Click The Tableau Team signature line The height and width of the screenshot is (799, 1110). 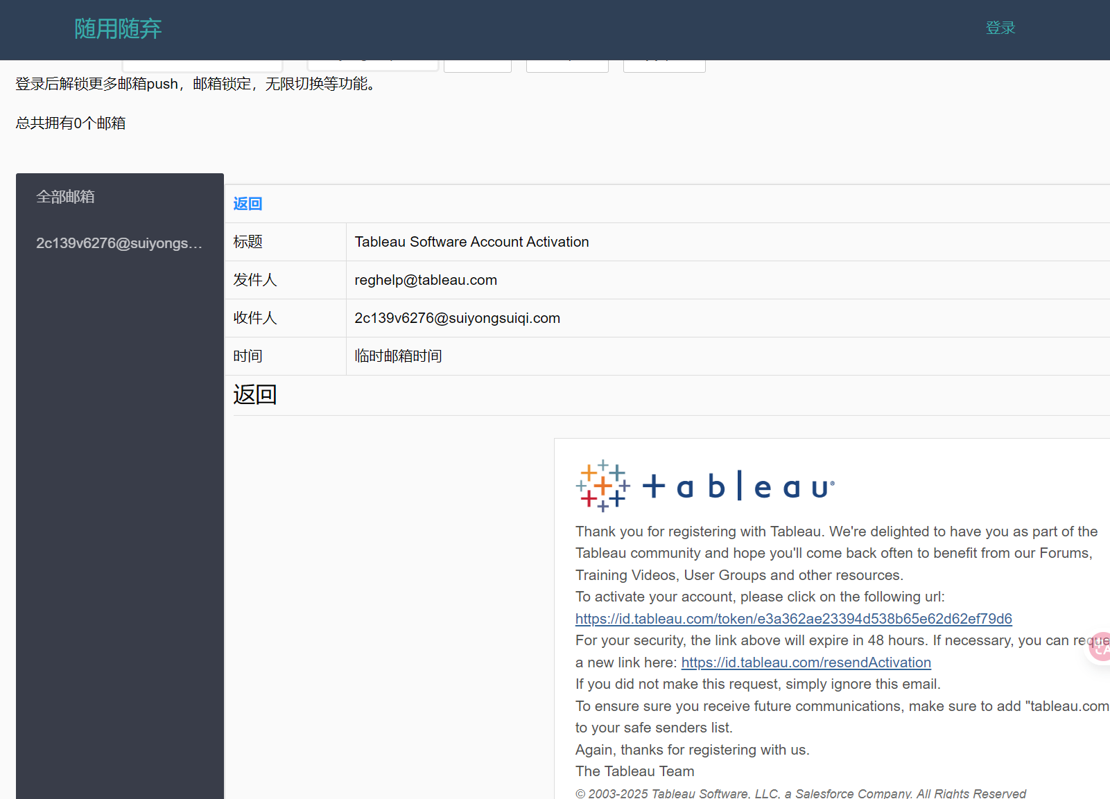pyautogui.click(x=635, y=771)
